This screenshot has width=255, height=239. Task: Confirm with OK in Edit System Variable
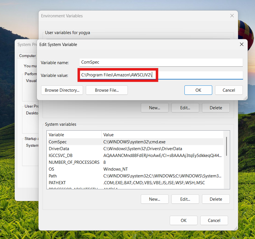coord(198,90)
